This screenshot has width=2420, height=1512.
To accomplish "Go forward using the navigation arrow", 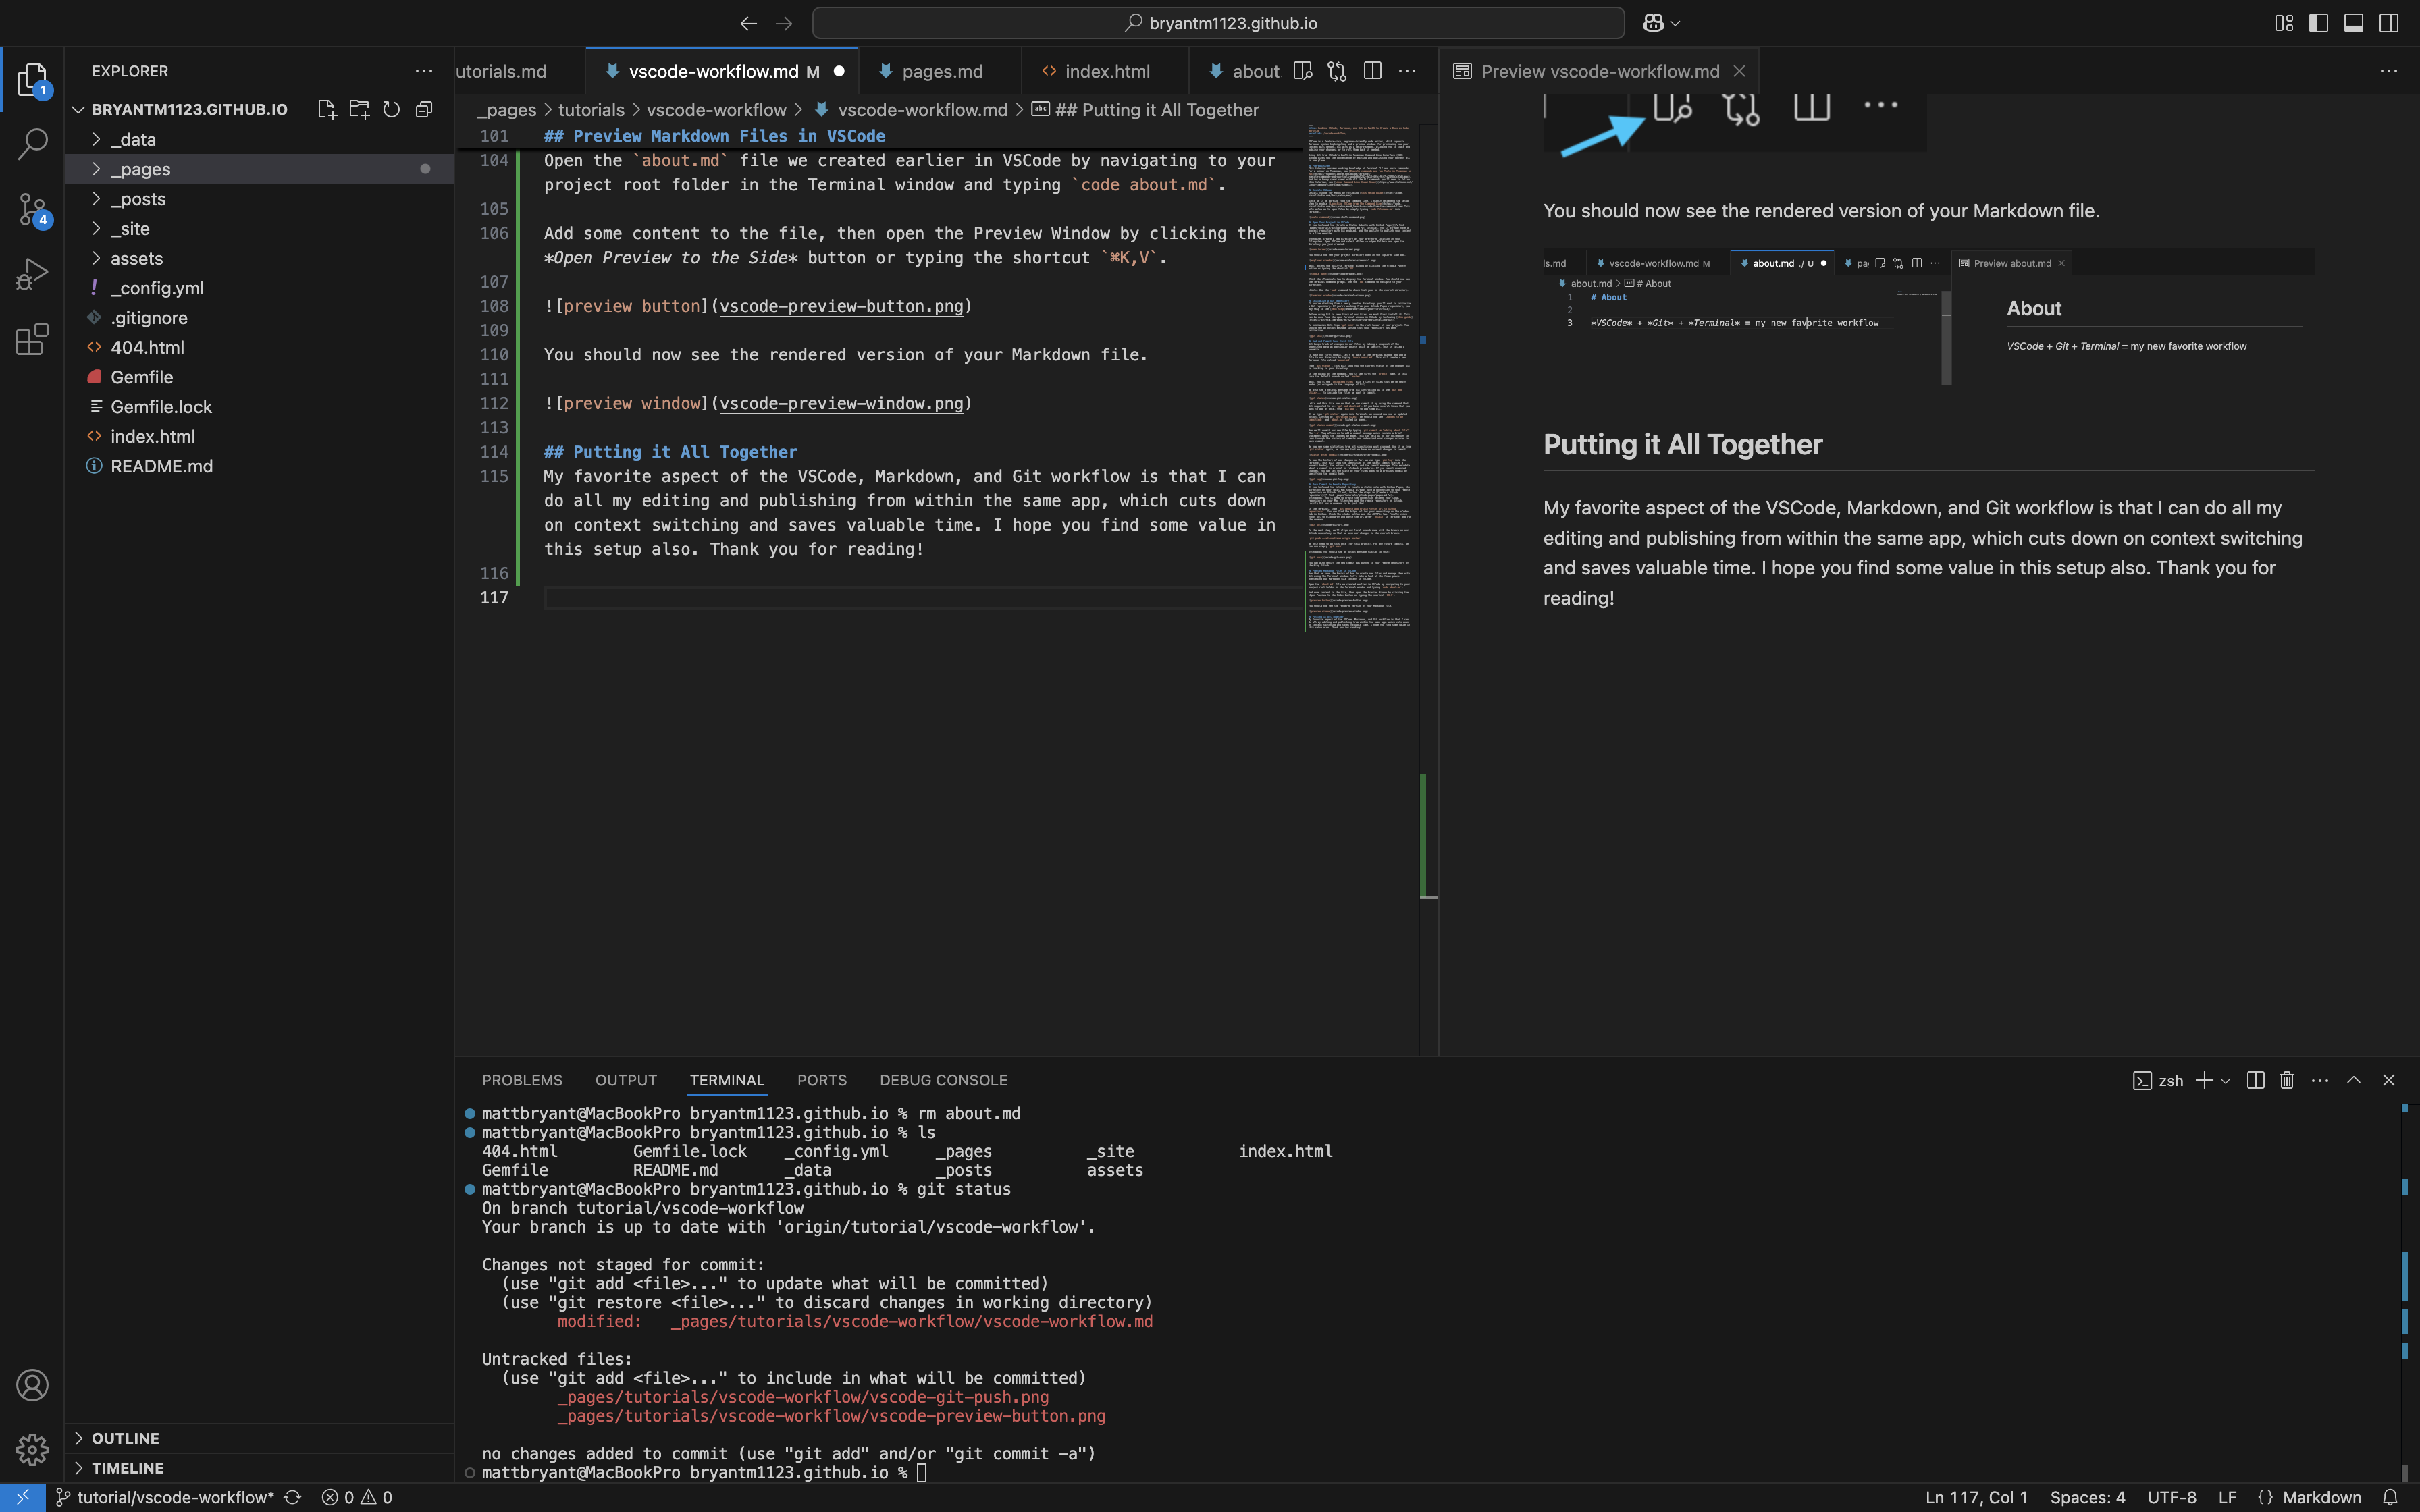I will (x=784, y=23).
